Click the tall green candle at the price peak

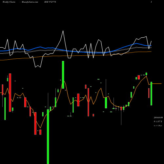pos(63,75)
